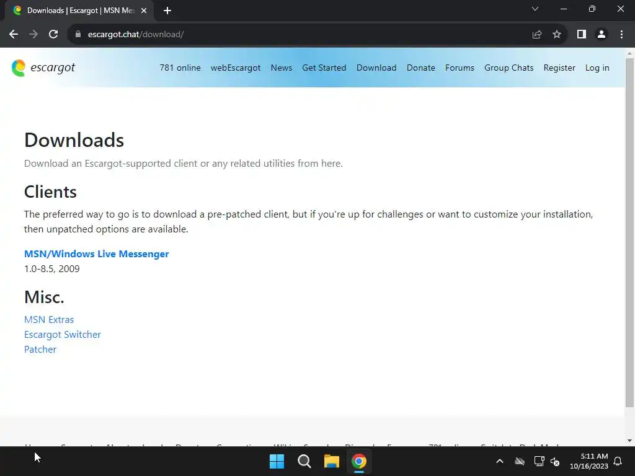Open Chrome three-dot menu
This screenshot has height=476, width=635.
[621, 35]
